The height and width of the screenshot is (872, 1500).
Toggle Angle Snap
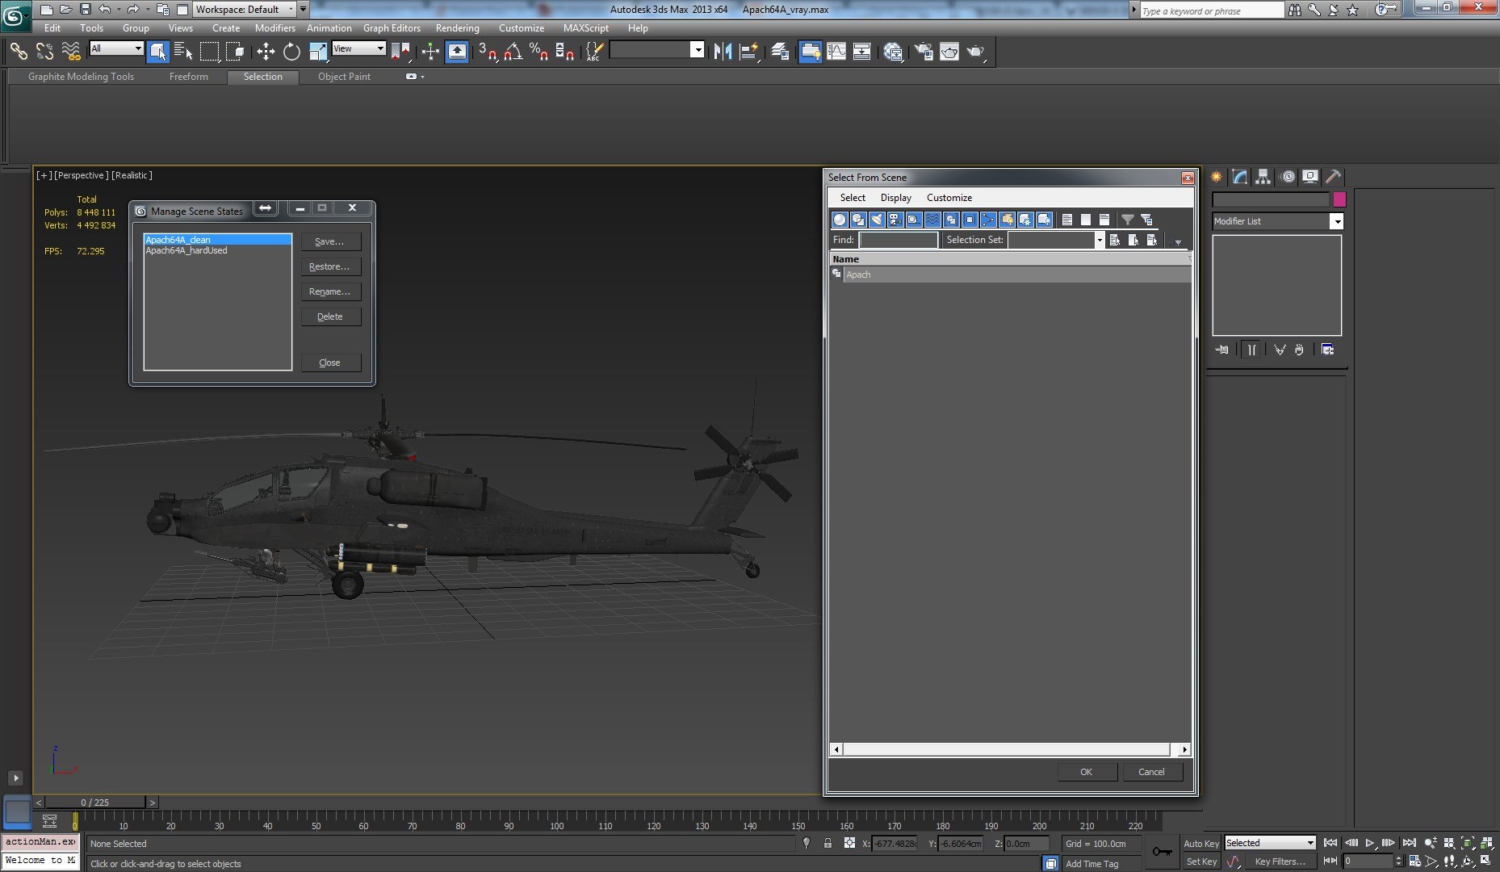tap(513, 52)
